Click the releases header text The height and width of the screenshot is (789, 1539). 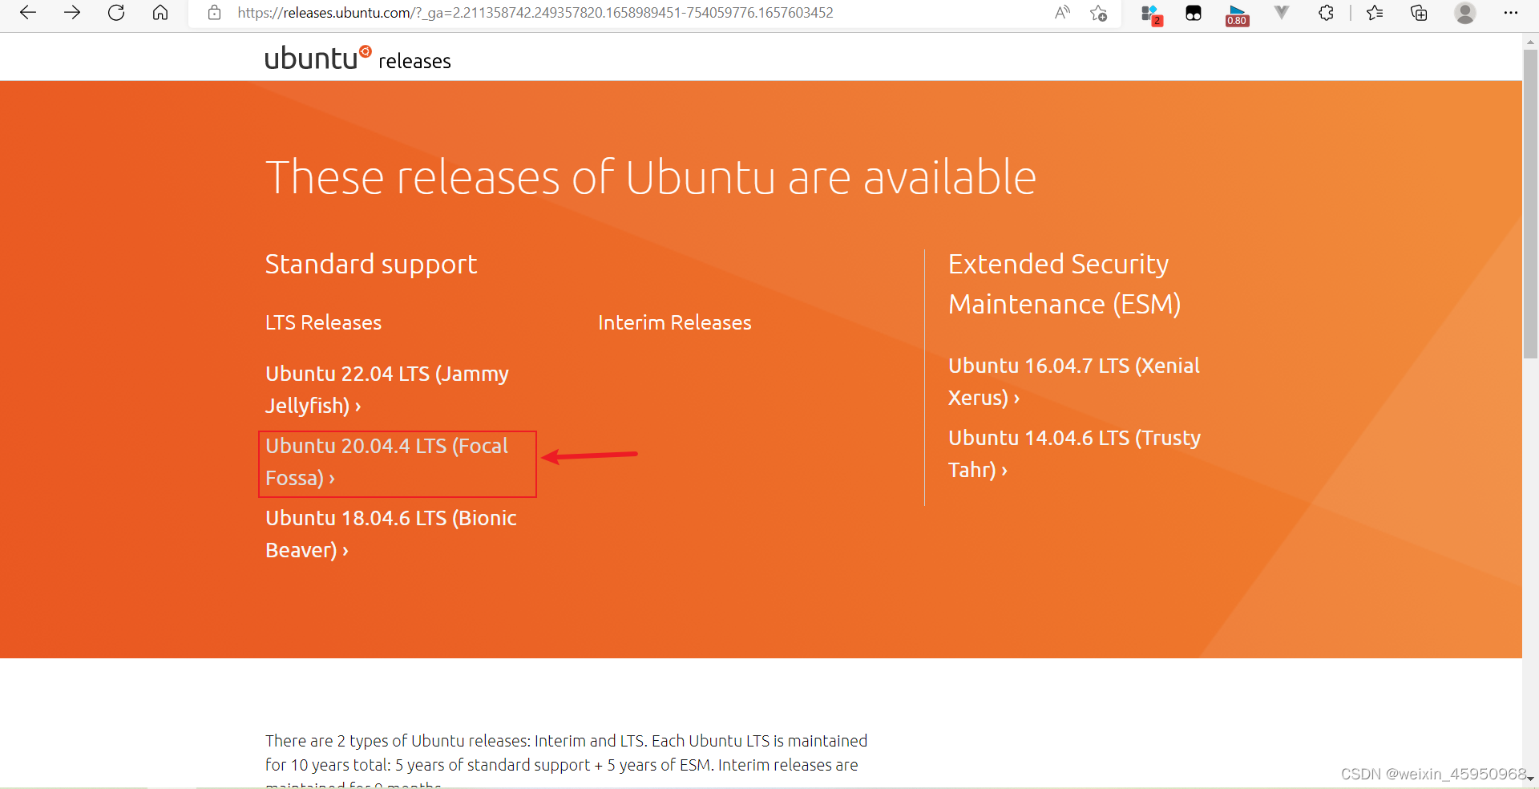click(x=414, y=61)
